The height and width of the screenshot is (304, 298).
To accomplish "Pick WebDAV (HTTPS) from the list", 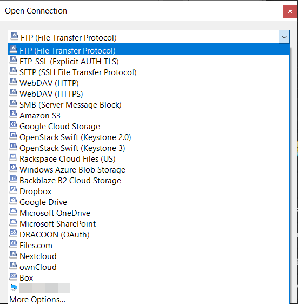I will point(149,94).
